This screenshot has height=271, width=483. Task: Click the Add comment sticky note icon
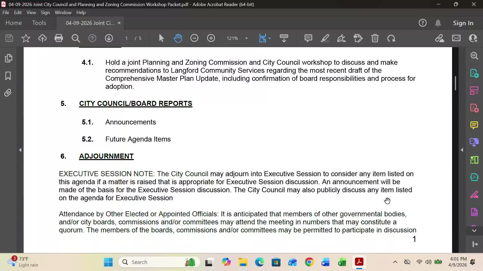[308, 38]
